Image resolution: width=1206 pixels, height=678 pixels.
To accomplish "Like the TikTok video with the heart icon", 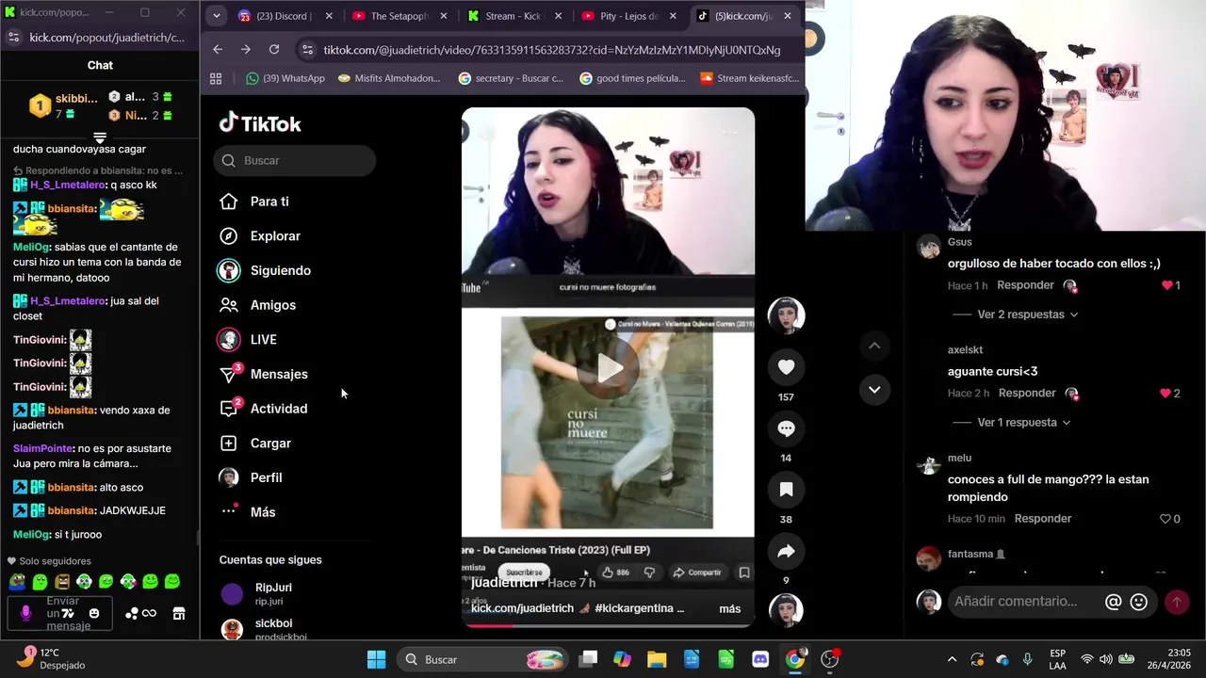I will 786,367.
